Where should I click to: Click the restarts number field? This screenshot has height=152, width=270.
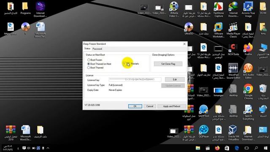click(125, 64)
